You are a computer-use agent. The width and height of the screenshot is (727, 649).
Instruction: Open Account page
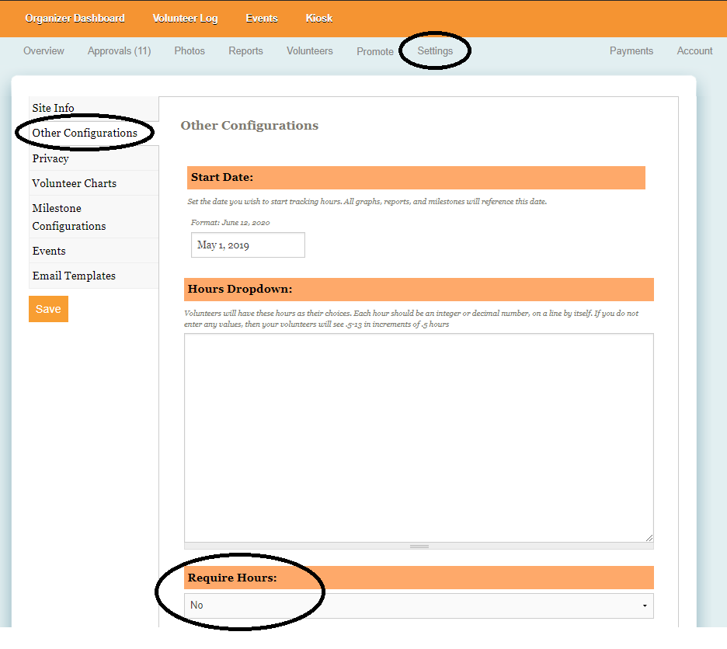694,50
